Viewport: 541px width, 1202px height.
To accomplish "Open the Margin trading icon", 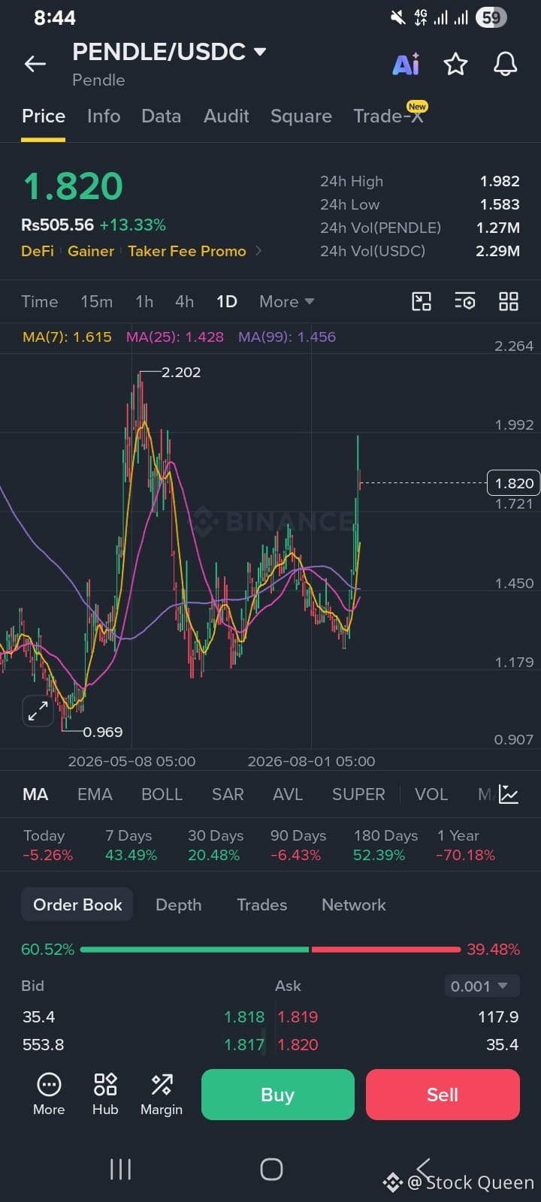I will click(x=162, y=1094).
